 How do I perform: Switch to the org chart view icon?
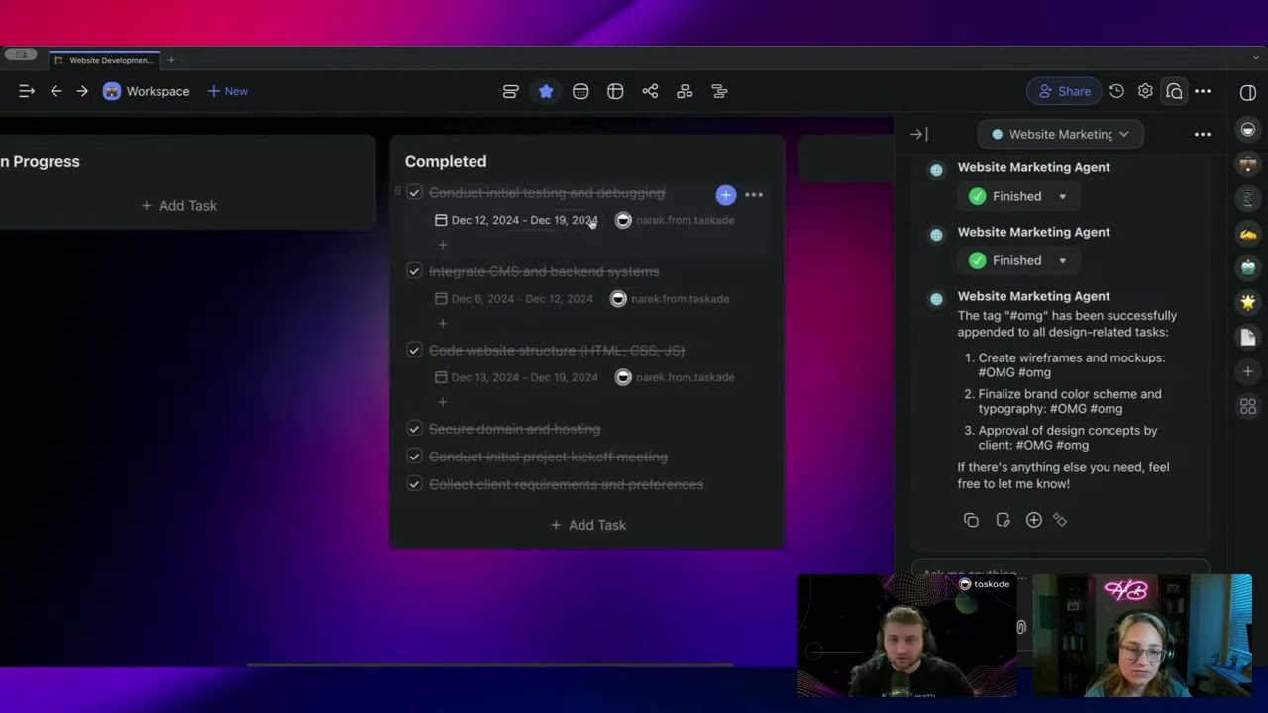[x=685, y=91]
